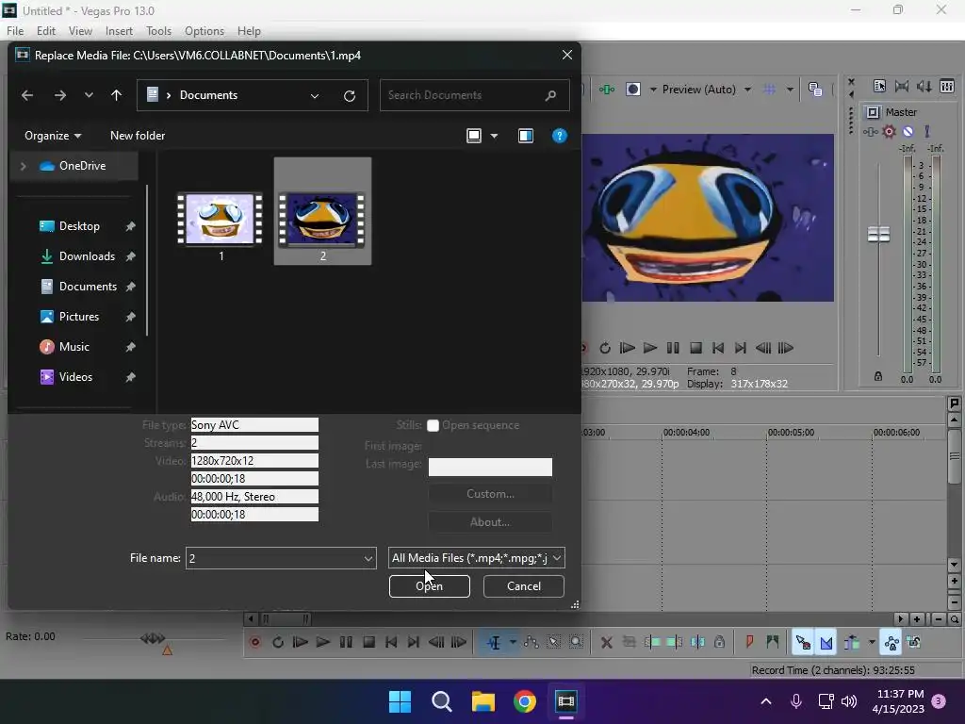Click the Lock Fader Channels padlock icon
The image size is (965, 724).
pyautogui.click(x=878, y=376)
